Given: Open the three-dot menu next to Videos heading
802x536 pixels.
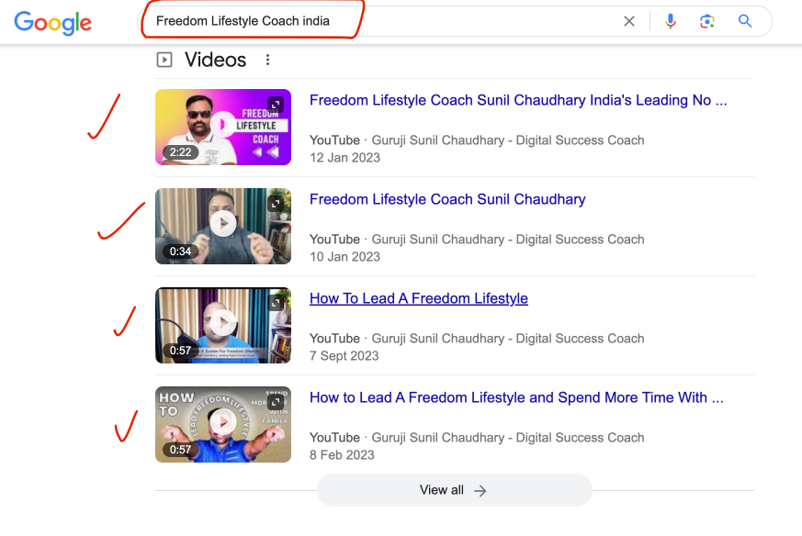Looking at the screenshot, I should click(267, 59).
